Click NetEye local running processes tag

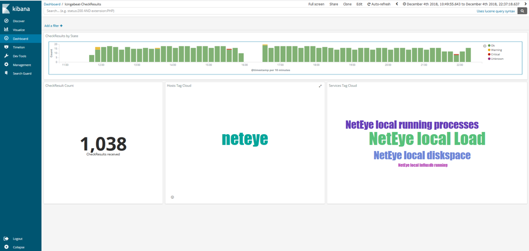coord(412,125)
